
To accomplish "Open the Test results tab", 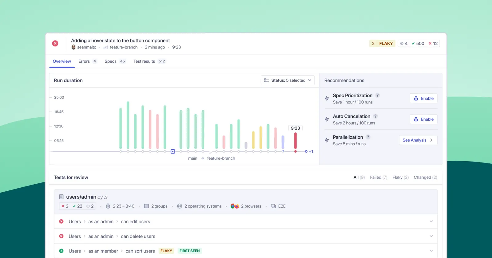I will (x=149, y=61).
